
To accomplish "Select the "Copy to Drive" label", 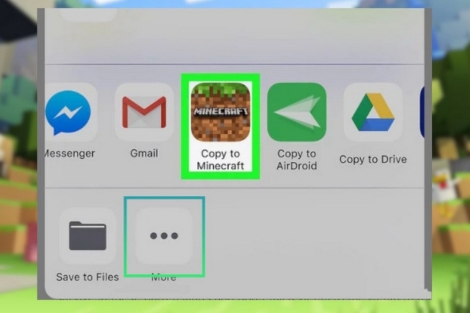I will (372, 159).
